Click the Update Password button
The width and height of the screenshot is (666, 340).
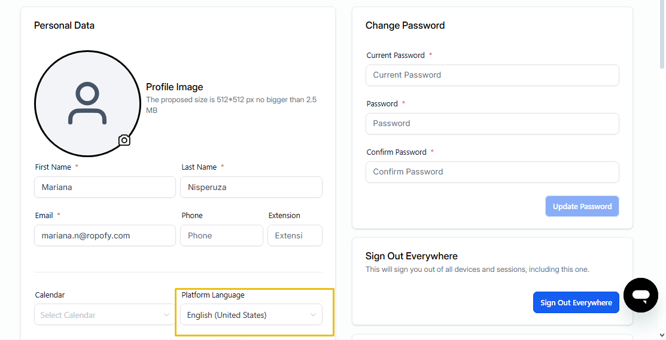[x=582, y=207]
